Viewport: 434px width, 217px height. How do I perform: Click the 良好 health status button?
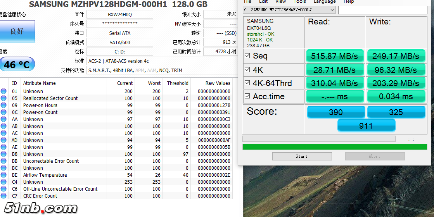coord(17,31)
